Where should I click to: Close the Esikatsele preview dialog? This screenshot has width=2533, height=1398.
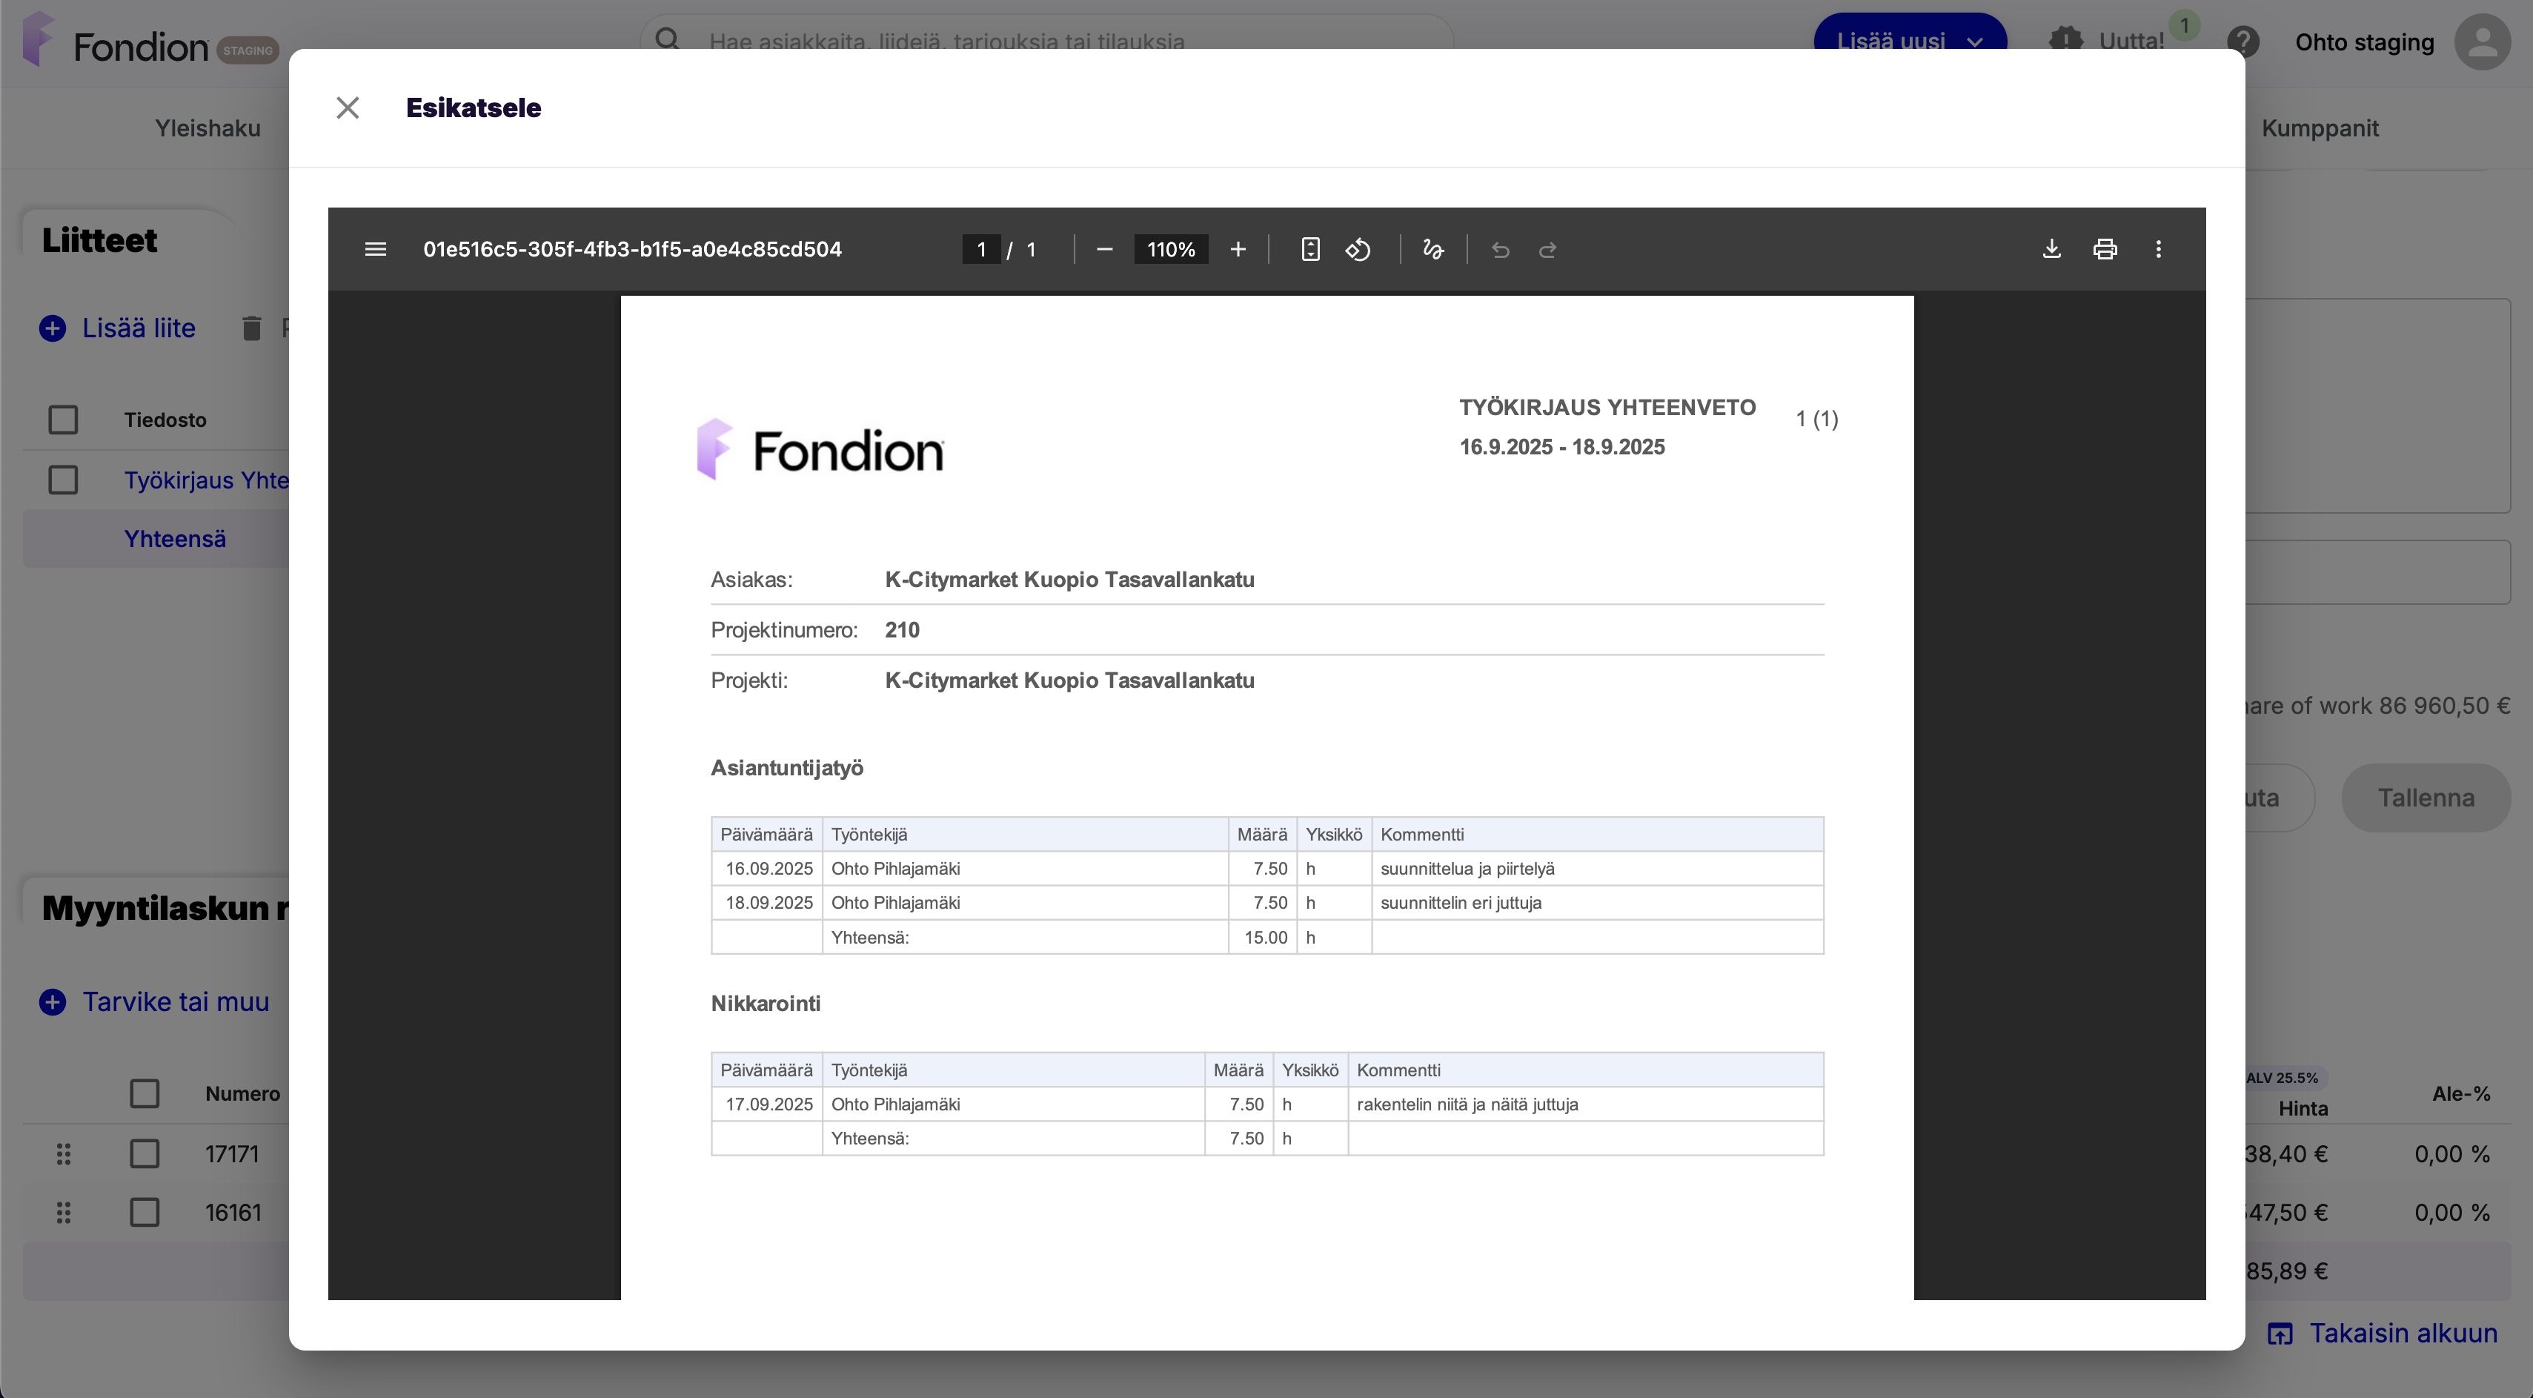click(x=347, y=108)
